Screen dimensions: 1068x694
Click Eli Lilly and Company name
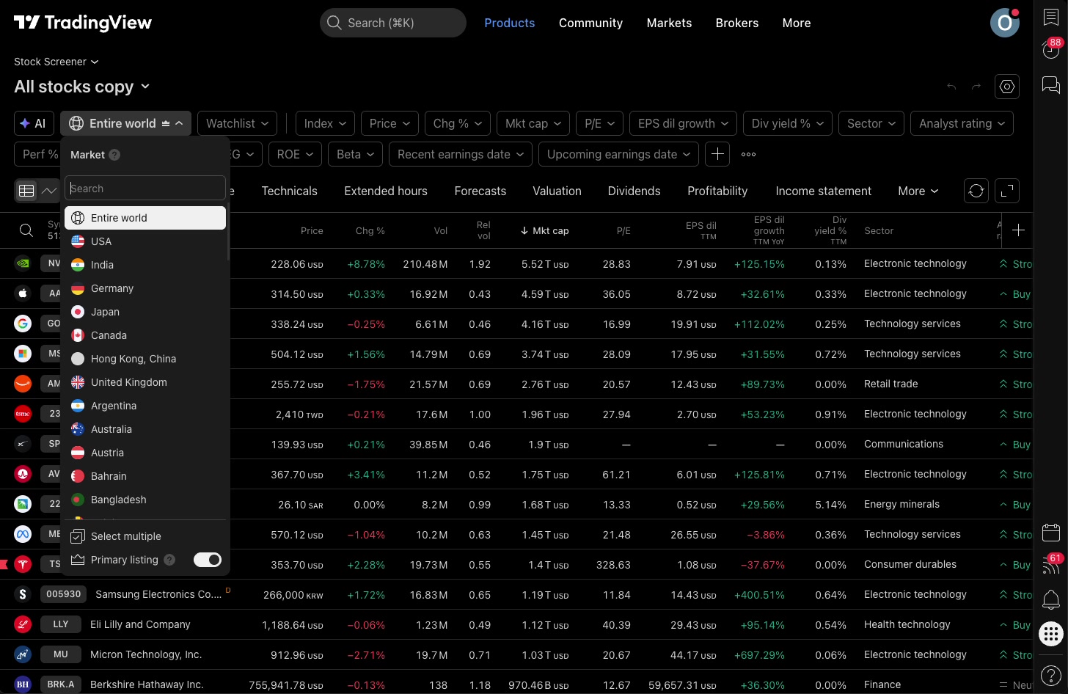[x=140, y=624]
